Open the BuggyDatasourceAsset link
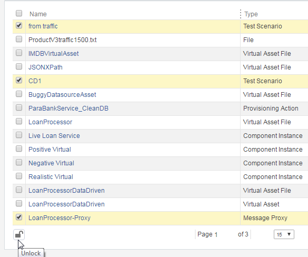This screenshot has width=308, height=257. click(x=62, y=95)
